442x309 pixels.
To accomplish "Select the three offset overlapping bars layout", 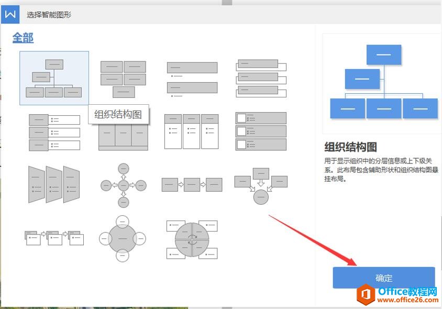I will tap(261, 78).
